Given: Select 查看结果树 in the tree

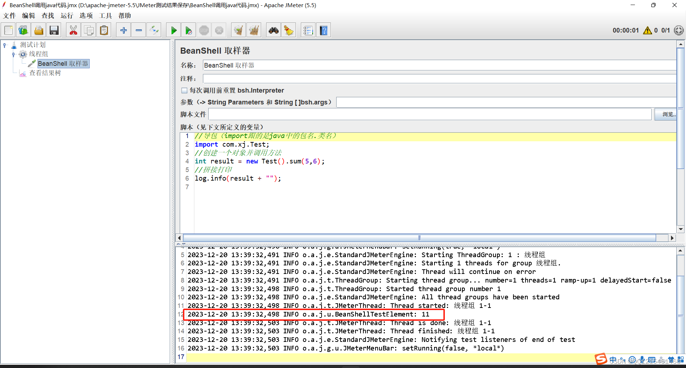Looking at the screenshot, I should (45, 73).
